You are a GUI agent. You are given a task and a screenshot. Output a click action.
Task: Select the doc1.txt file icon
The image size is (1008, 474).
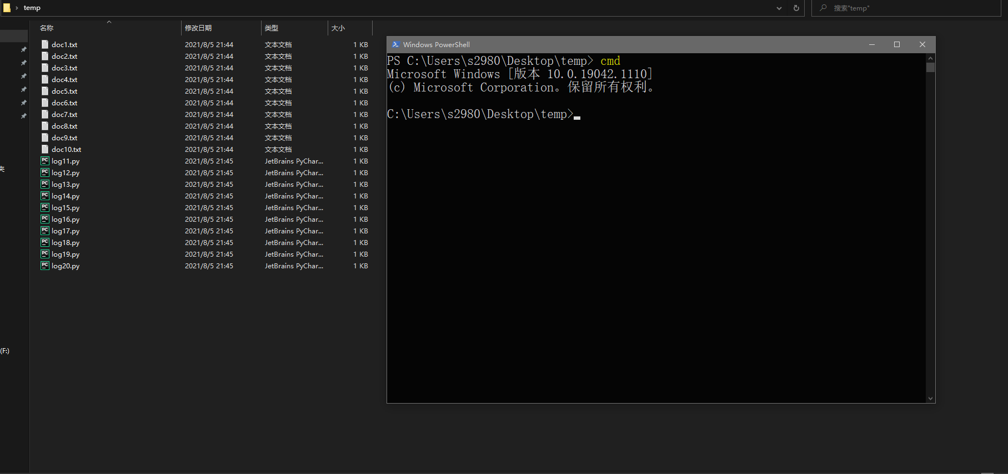click(45, 44)
